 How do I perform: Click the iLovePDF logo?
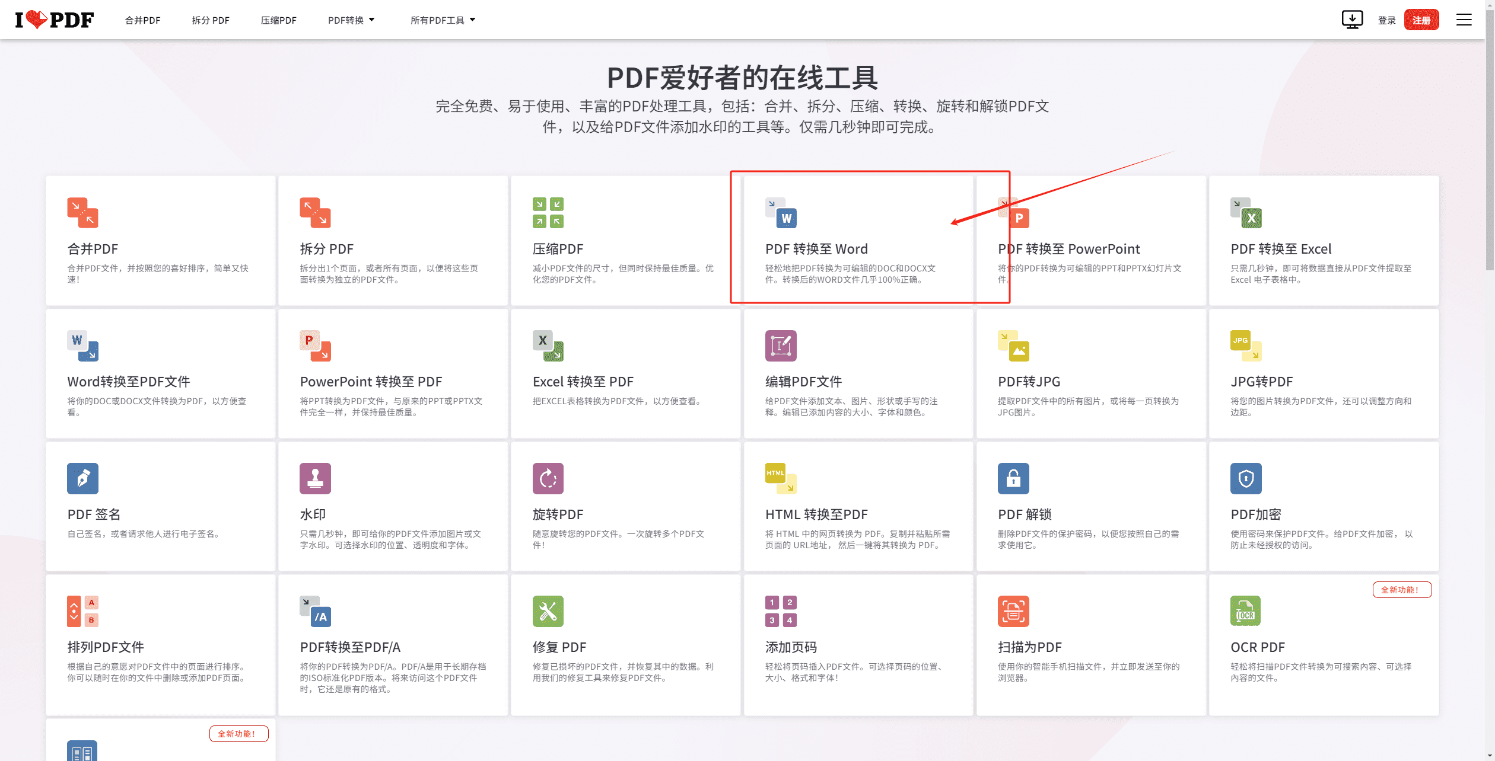pyautogui.click(x=55, y=20)
